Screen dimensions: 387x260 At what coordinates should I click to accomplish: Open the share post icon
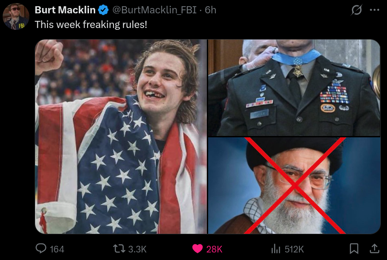click(x=375, y=248)
